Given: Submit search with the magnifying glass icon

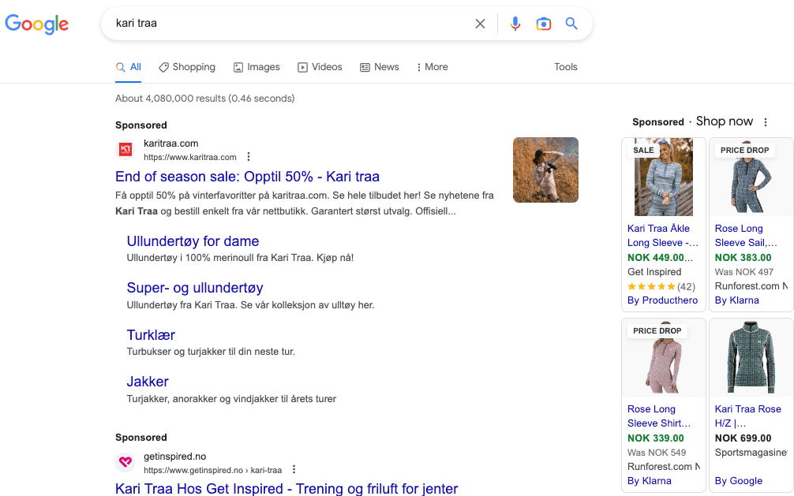Looking at the screenshot, I should coord(571,24).
